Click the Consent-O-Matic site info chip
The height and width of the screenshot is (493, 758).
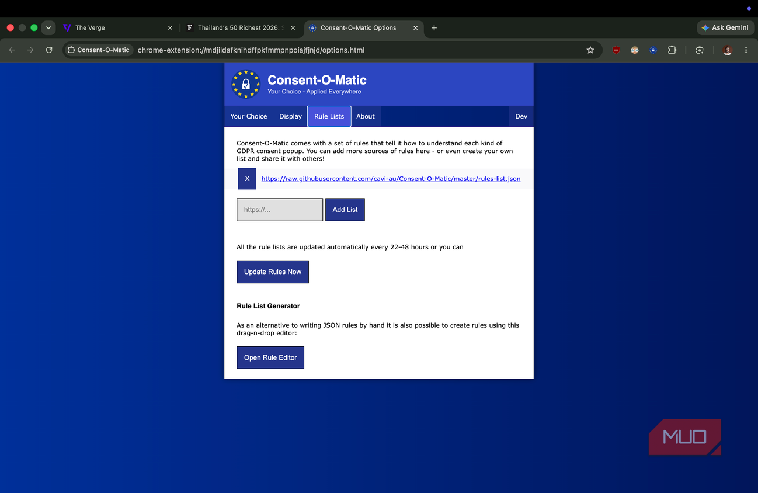[99, 50]
